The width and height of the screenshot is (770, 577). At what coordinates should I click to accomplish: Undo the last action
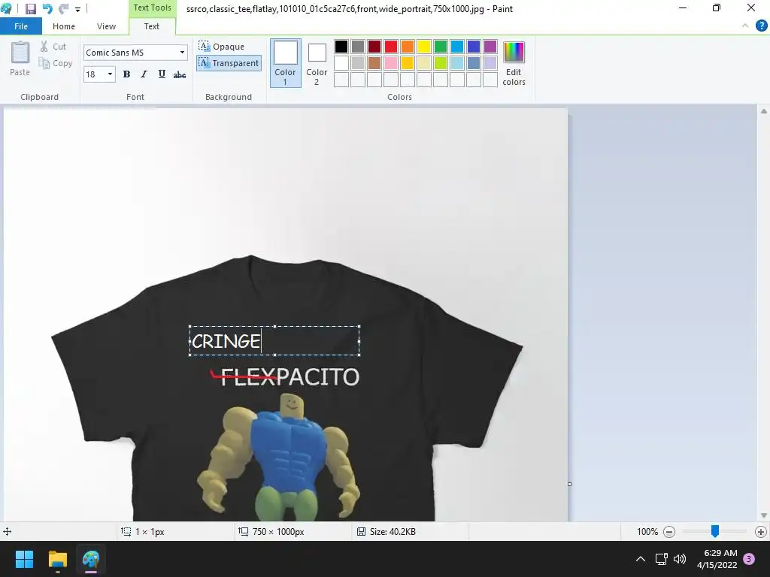pyautogui.click(x=47, y=9)
